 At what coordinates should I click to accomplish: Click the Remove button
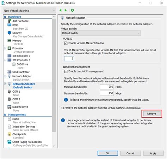click(151, 114)
